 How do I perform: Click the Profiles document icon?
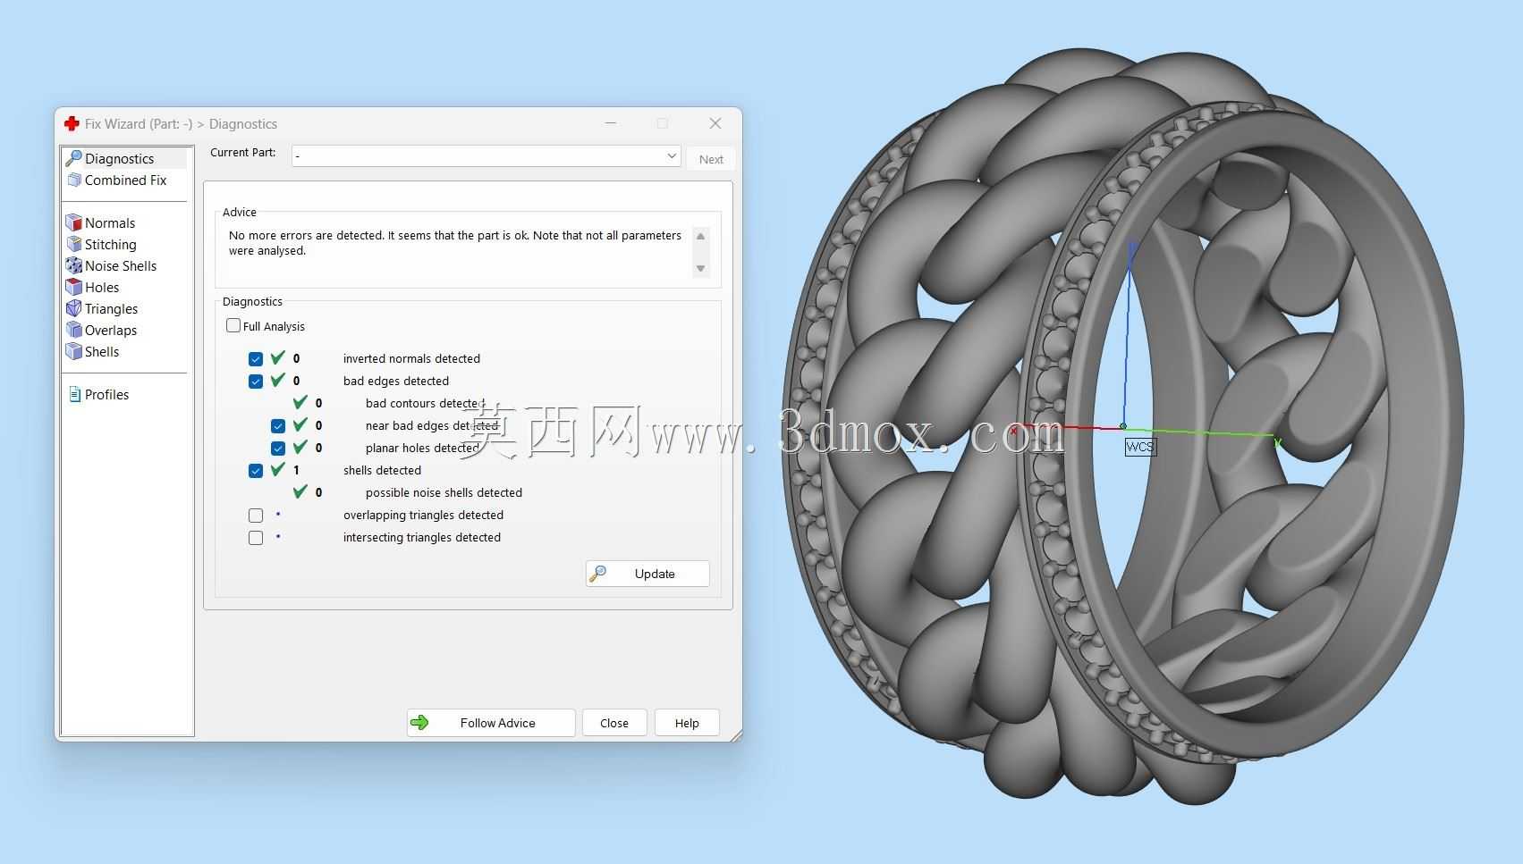pyautogui.click(x=75, y=394)
